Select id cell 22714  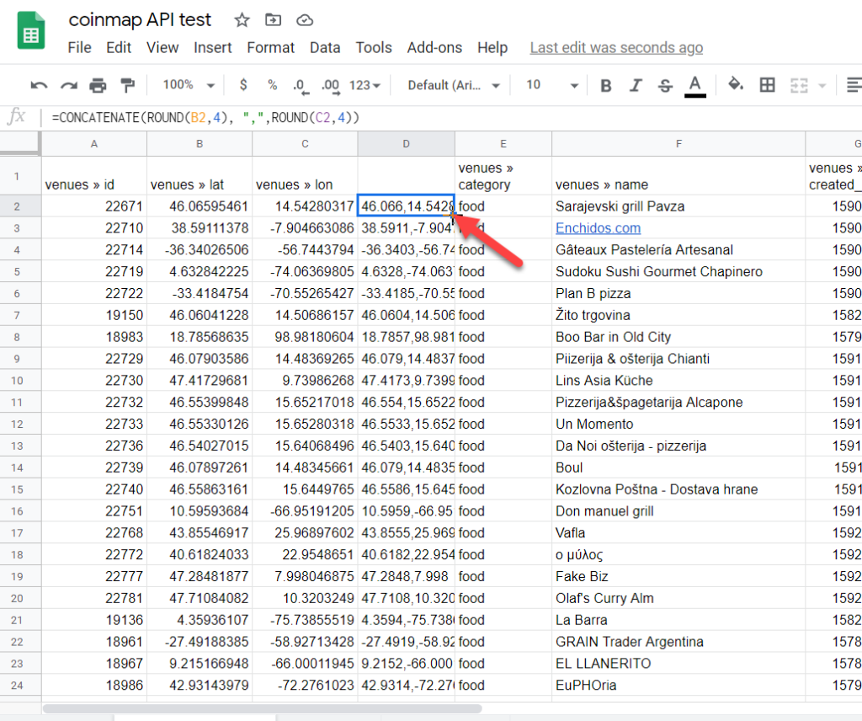click(94, 249)
